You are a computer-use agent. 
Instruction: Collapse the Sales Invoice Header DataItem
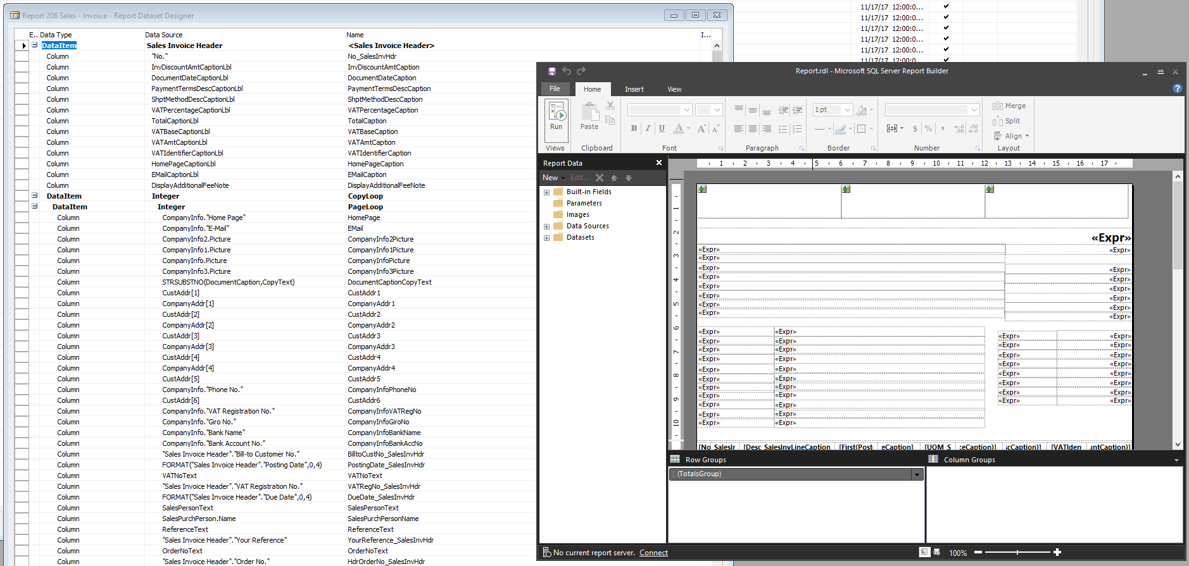(35, 46)
